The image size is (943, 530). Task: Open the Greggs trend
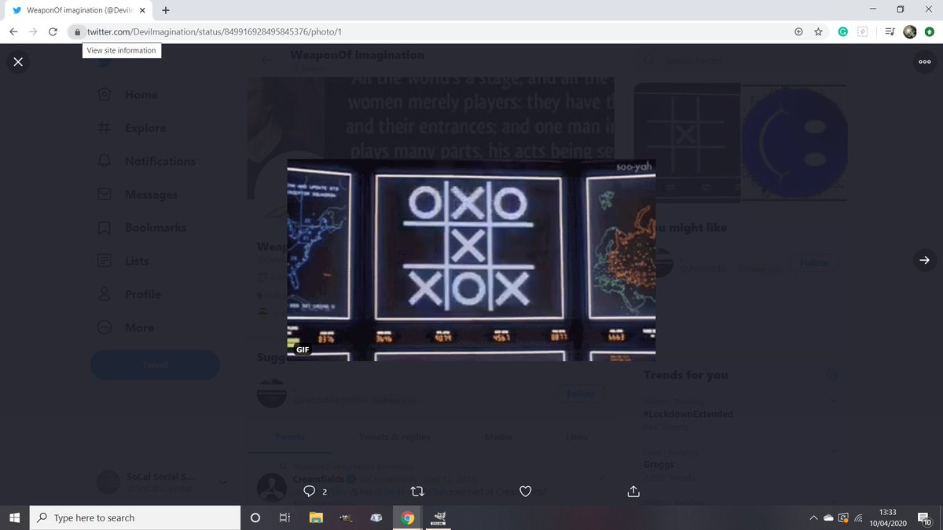coord(659,464)
